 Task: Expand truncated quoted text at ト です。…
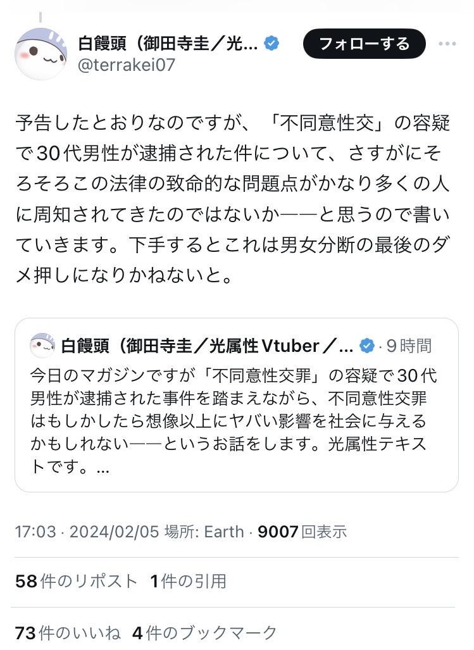click(70, 467)
